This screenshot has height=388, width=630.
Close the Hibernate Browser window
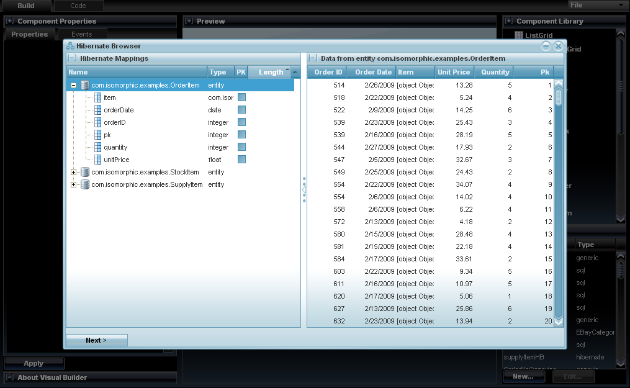558,46
